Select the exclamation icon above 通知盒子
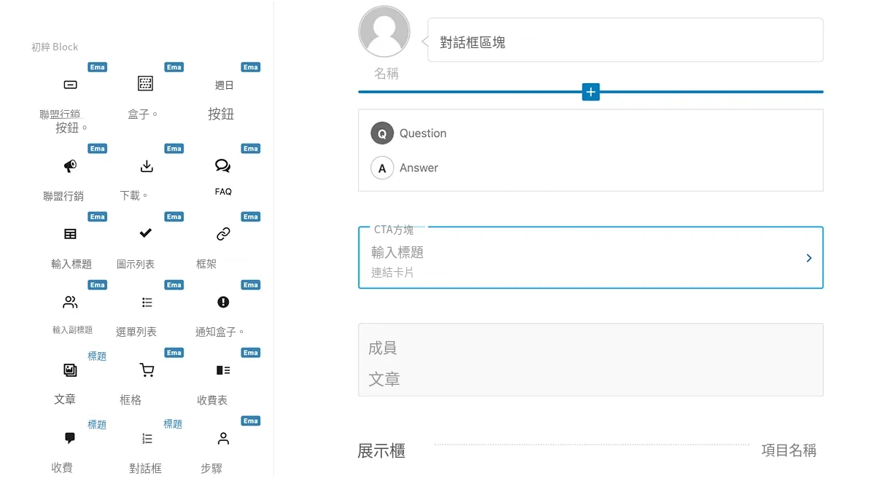 tap(223, 302)
